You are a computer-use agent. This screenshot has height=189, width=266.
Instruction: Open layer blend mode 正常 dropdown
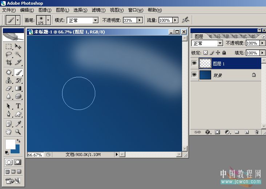coord(220,43)
